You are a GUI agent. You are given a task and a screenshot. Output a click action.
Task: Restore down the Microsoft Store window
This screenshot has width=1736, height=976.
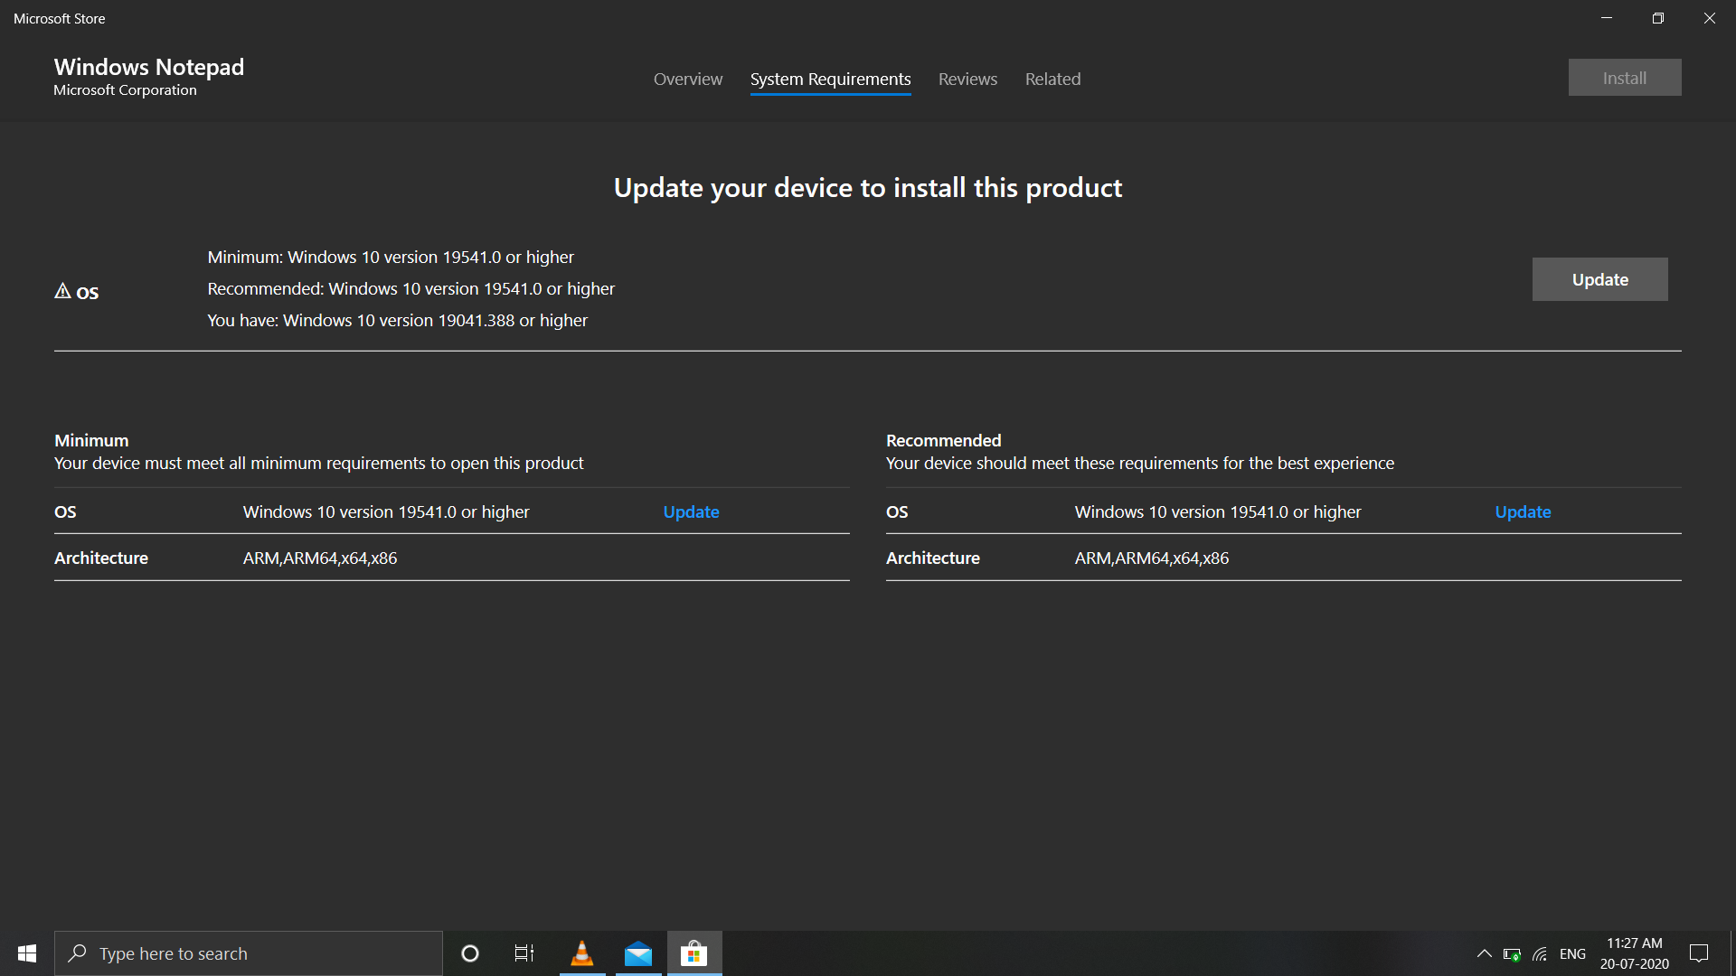(1658, 18)
